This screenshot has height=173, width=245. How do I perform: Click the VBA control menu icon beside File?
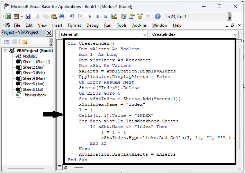click(8, 25)
